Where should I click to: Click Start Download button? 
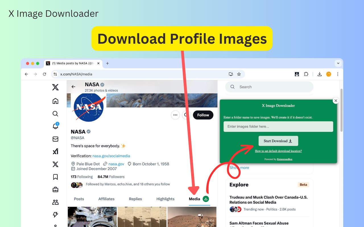click(x=278, y=141)
